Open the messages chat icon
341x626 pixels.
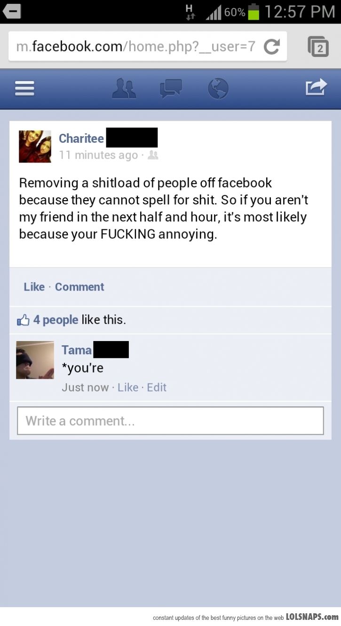[171, 89]
